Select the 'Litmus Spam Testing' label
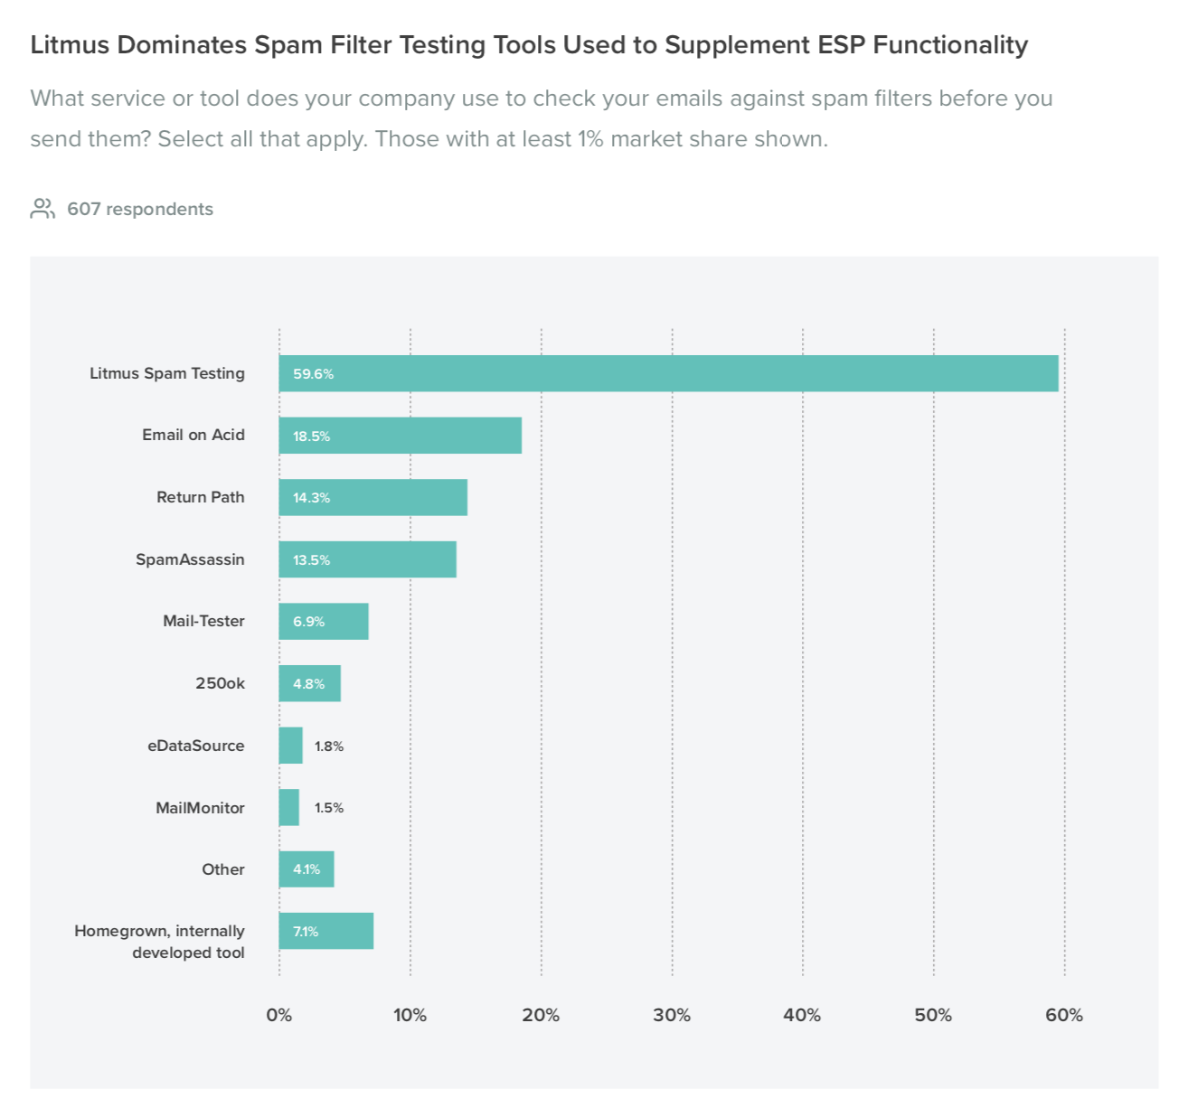 point(167,373)
